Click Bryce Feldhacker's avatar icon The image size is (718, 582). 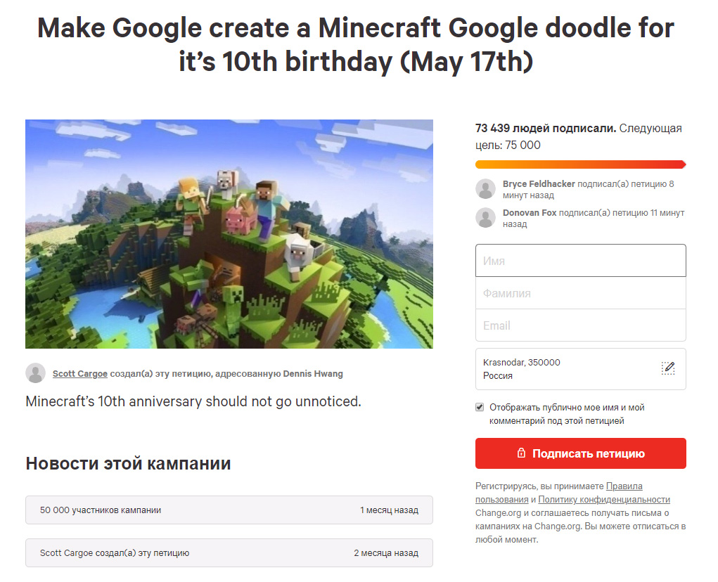[x=485, y=189]
